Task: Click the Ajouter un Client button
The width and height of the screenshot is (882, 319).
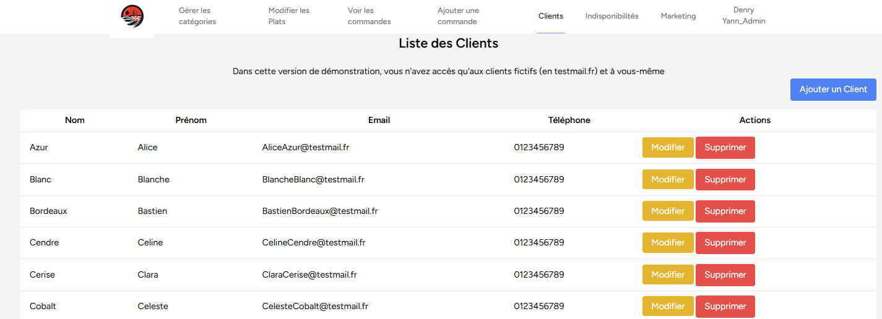Action: click(x=833, y=90)
